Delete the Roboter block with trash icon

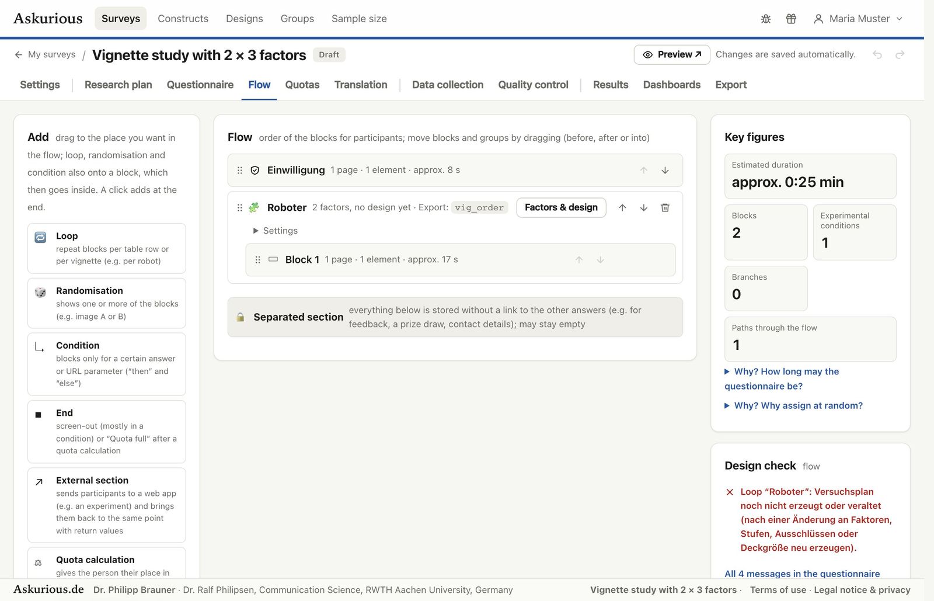[665, 207]
